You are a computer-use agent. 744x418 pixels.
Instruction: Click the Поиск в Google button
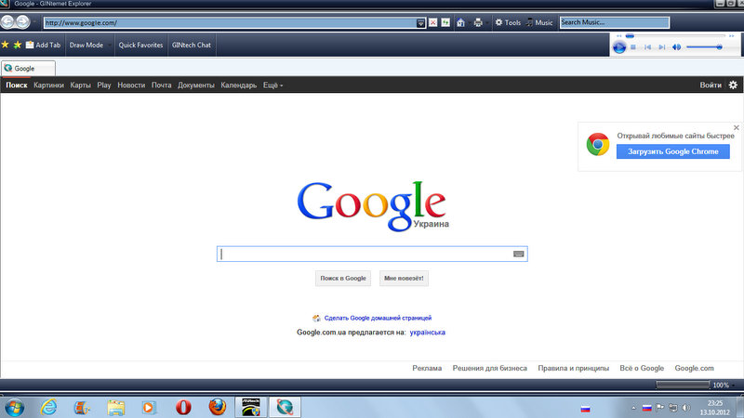point(342,278)
